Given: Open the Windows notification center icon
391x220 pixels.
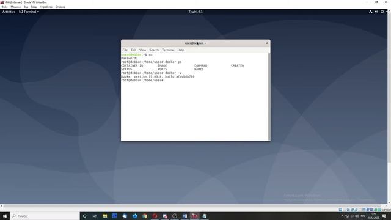Looking at the screenshot, I should coord(384,216).
